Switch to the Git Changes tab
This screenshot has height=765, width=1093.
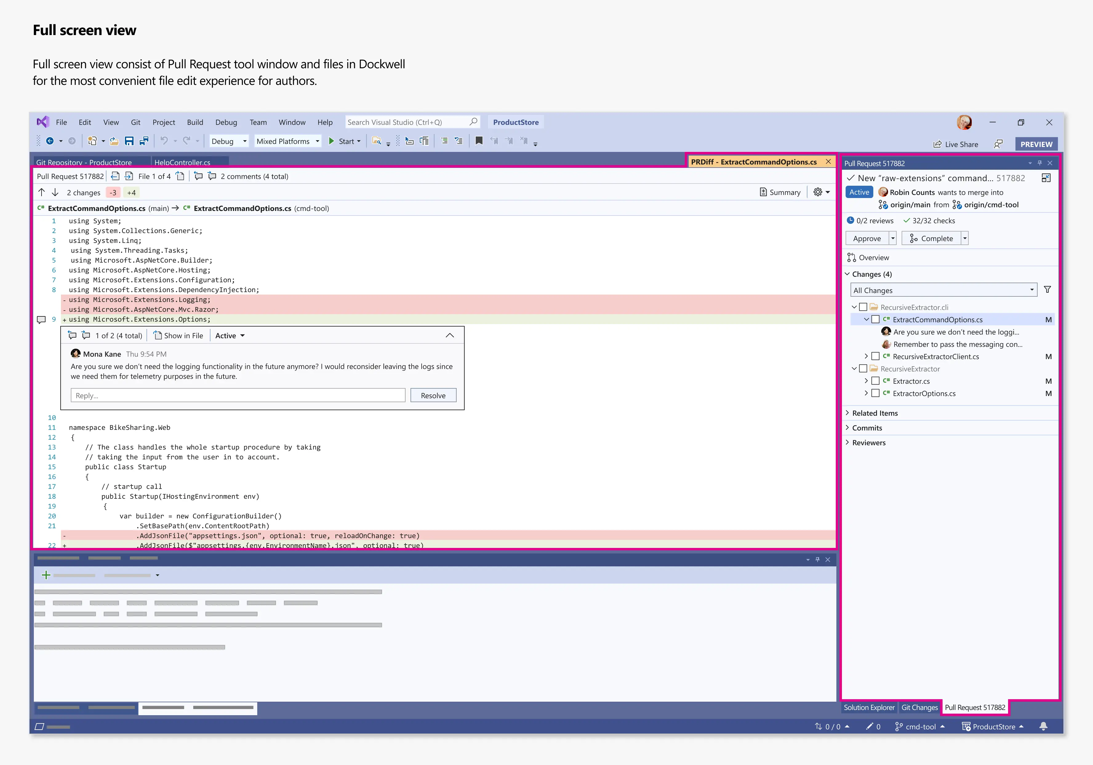920,708
